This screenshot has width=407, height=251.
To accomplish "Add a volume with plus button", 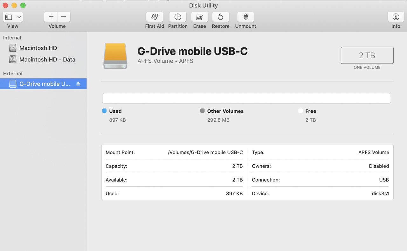I will 51,17.
